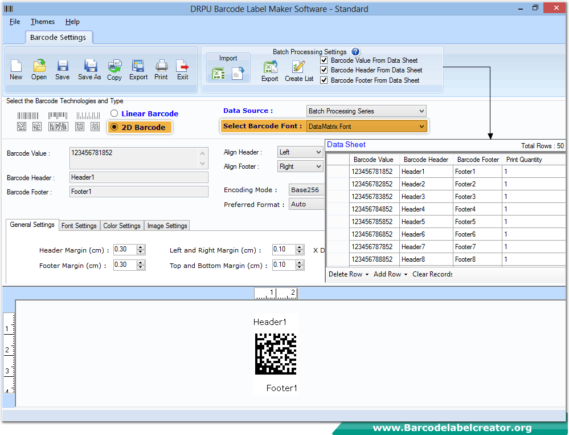Select the wide stacked 2D barcode sample icon
Viewport: 569px width, 435px height.
(58, 127)
